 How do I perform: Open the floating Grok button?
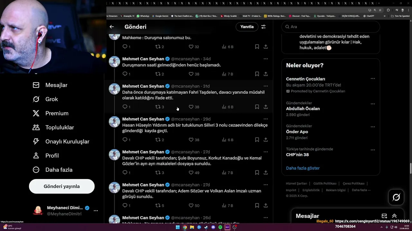click(396, 197)
